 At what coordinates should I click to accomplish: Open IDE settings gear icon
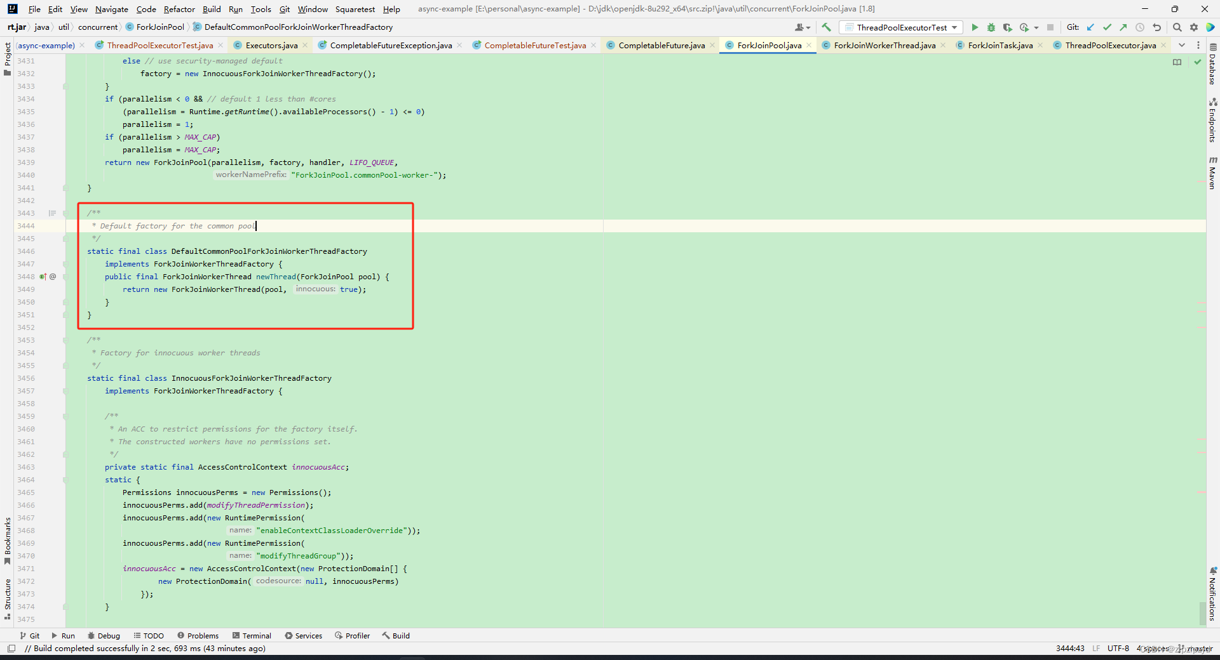coord(1193,27)
